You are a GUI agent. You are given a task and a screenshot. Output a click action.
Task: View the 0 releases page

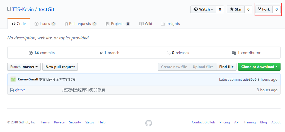point(178,53)
